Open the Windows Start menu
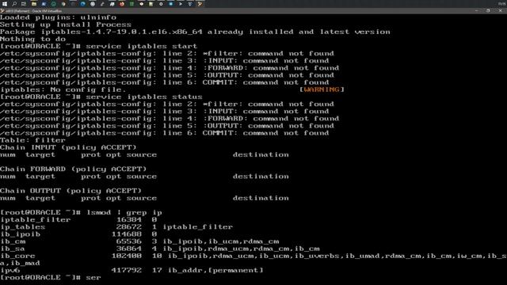The image size is (507, 285). tap(5, 4)
